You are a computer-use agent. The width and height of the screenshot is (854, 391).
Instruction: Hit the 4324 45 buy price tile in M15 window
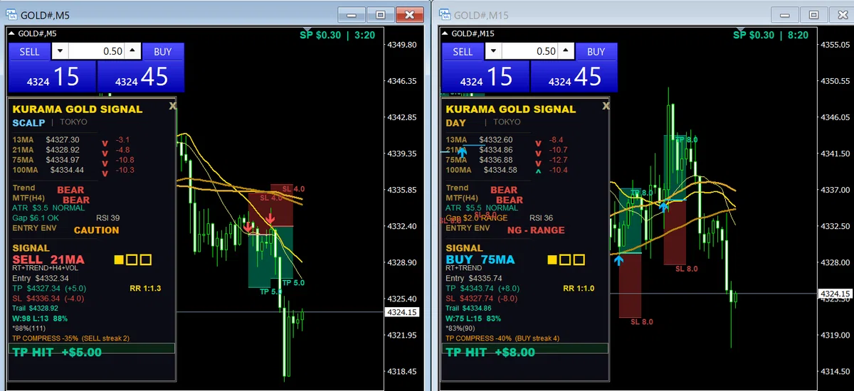(574, 77)
